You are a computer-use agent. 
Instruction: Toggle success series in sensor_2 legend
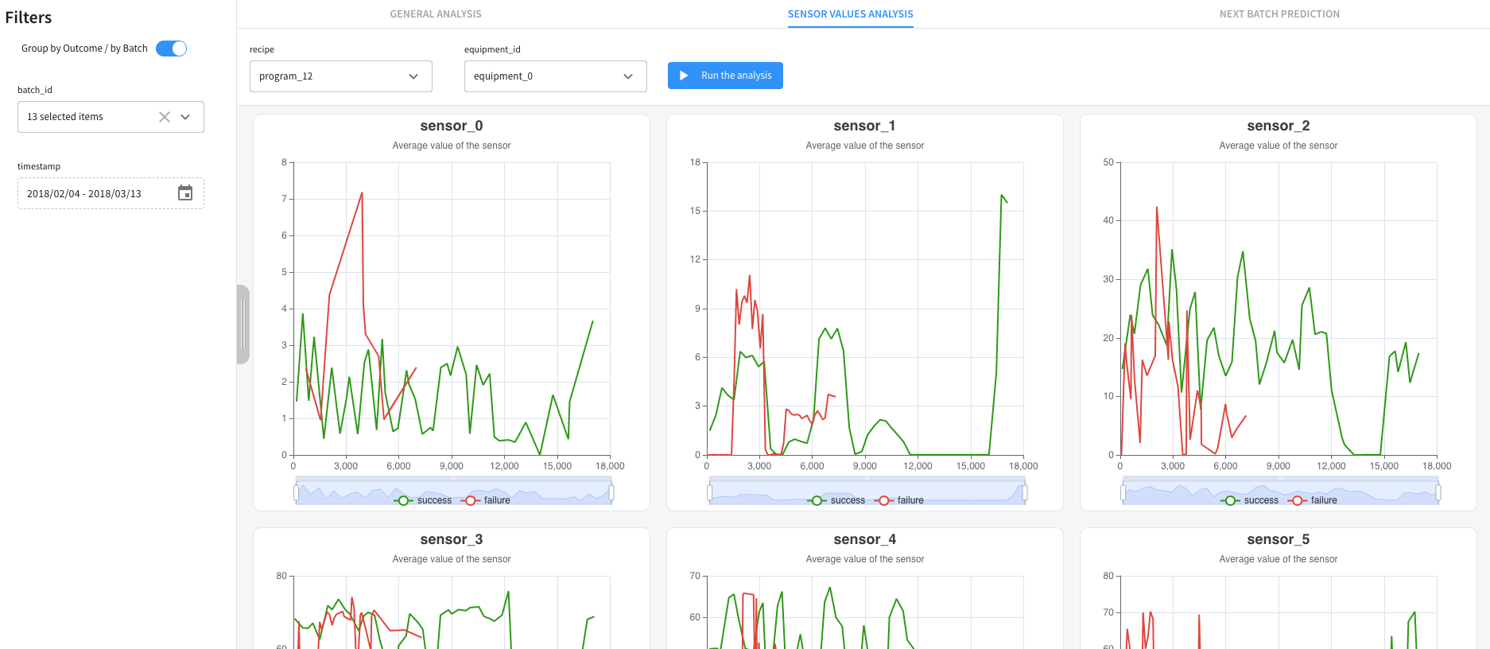(1250, 500)
